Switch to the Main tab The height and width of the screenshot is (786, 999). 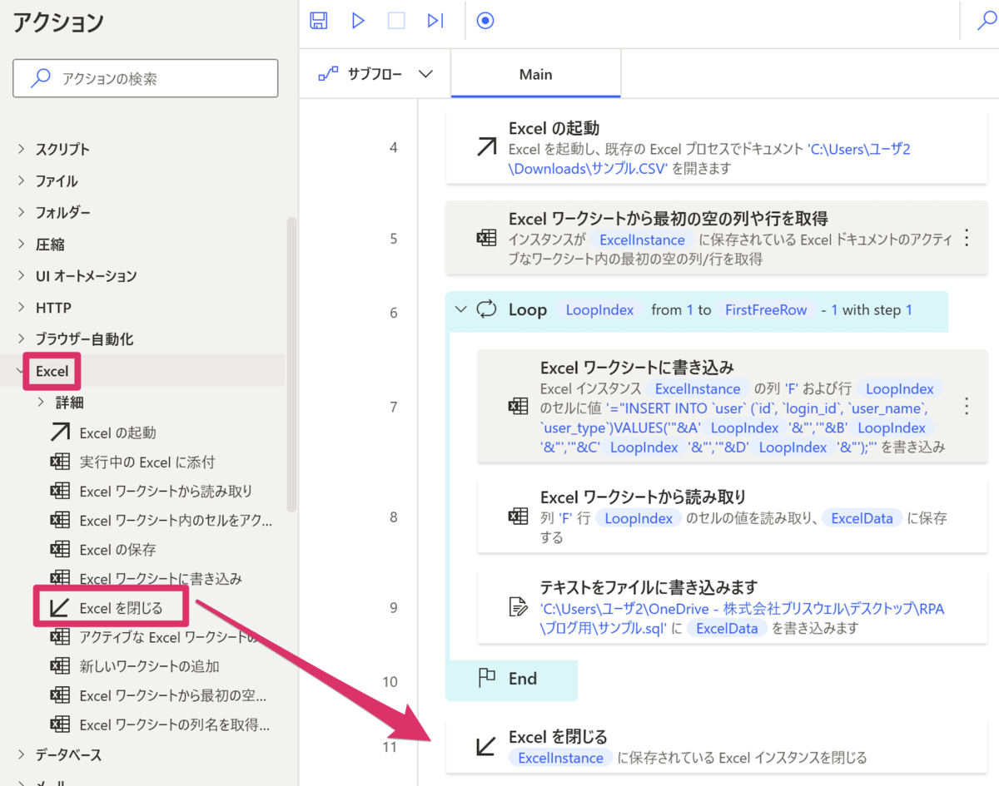click(535, 74)
